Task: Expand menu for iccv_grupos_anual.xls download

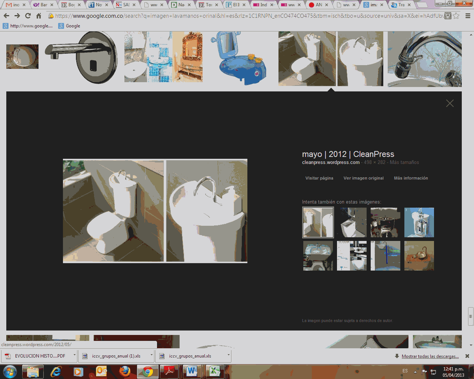Action: 228,355
